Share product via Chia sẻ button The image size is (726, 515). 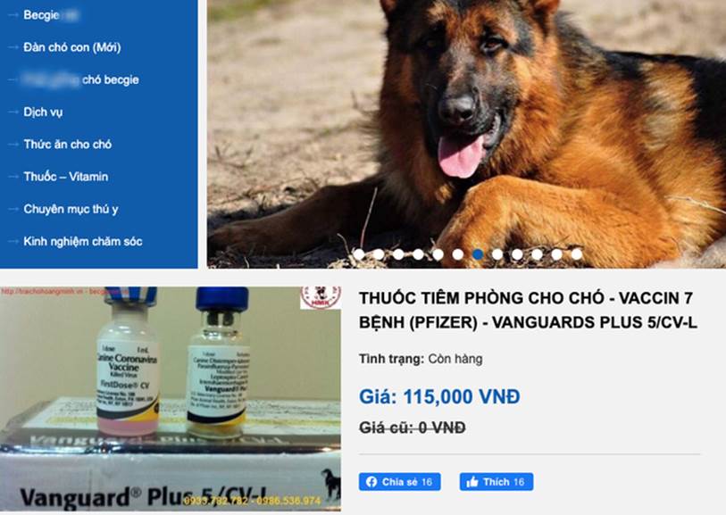point(399,482)
